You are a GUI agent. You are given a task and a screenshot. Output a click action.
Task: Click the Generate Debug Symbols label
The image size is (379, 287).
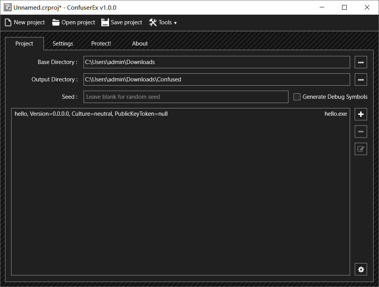click(x=335, y=97)
